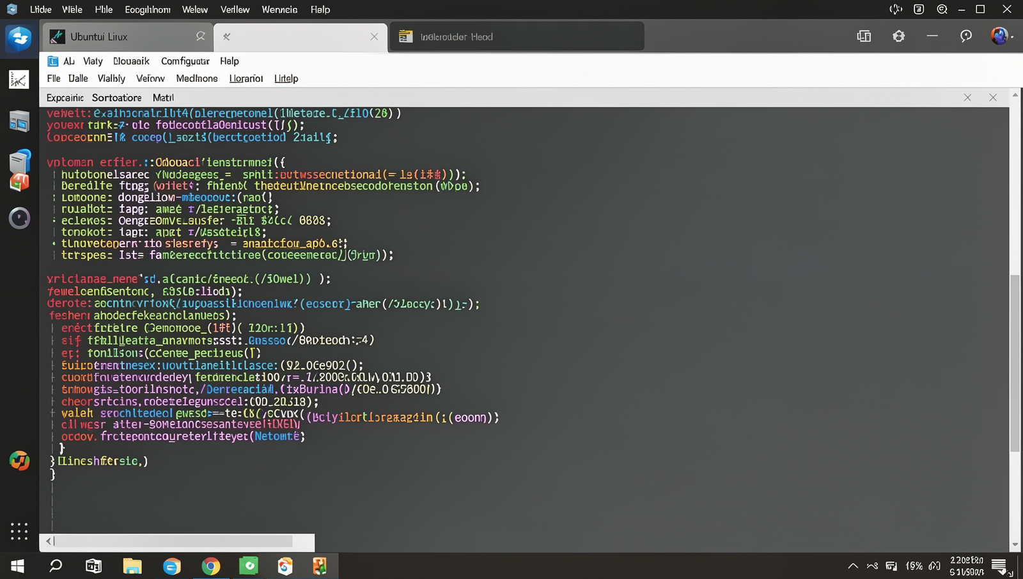Select the Sortoatiore panel tab

point(117,98)
